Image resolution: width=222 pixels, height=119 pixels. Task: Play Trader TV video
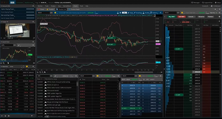point(1,38)
